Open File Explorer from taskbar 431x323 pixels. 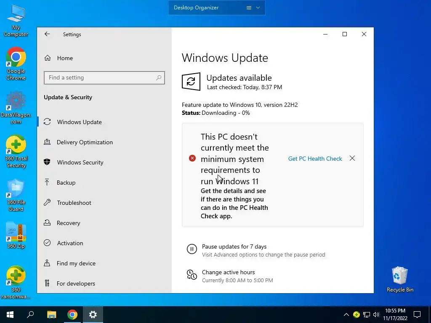[x=51, y=315]
